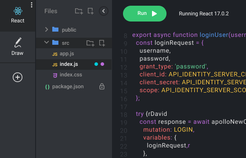
Task: Add new folder inside src
Action: click(90, 43)
